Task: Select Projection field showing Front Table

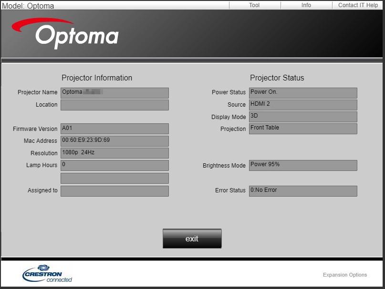Action: (303, 129)
